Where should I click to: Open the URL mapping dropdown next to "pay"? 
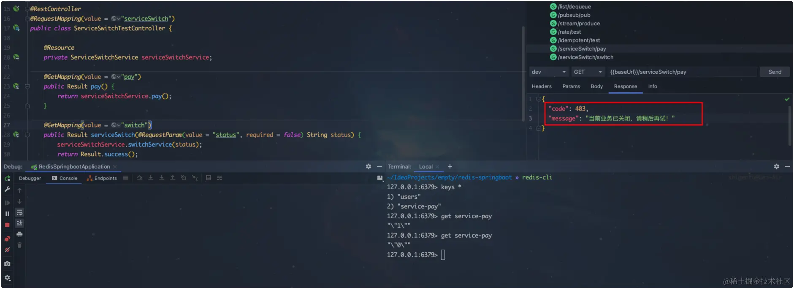pyautogui.click(x=116, y=77)
